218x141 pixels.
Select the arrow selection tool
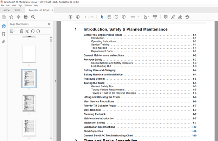click(x=102, y=17)
